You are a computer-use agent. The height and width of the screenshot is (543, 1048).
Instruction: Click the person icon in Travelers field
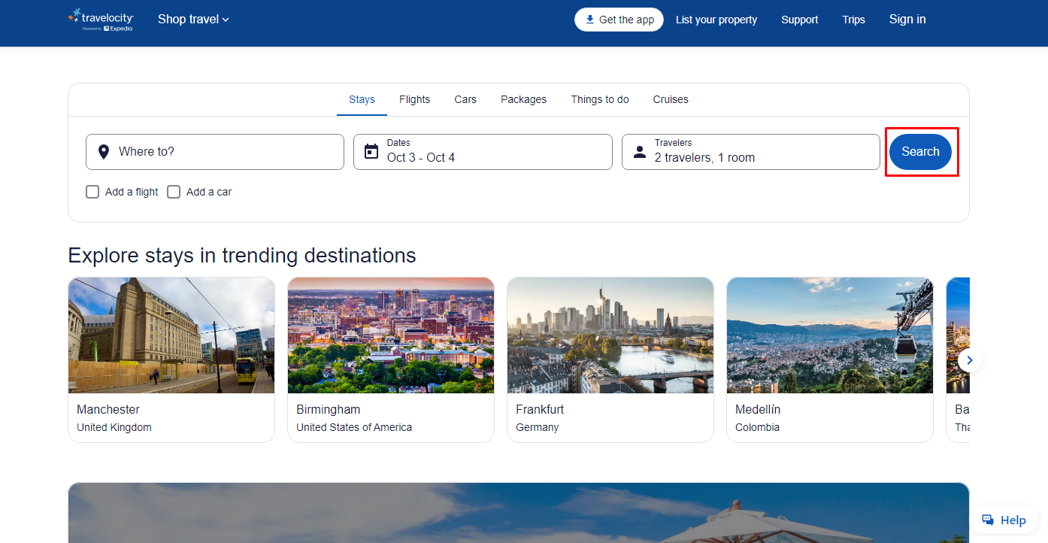tap(640, 152)
